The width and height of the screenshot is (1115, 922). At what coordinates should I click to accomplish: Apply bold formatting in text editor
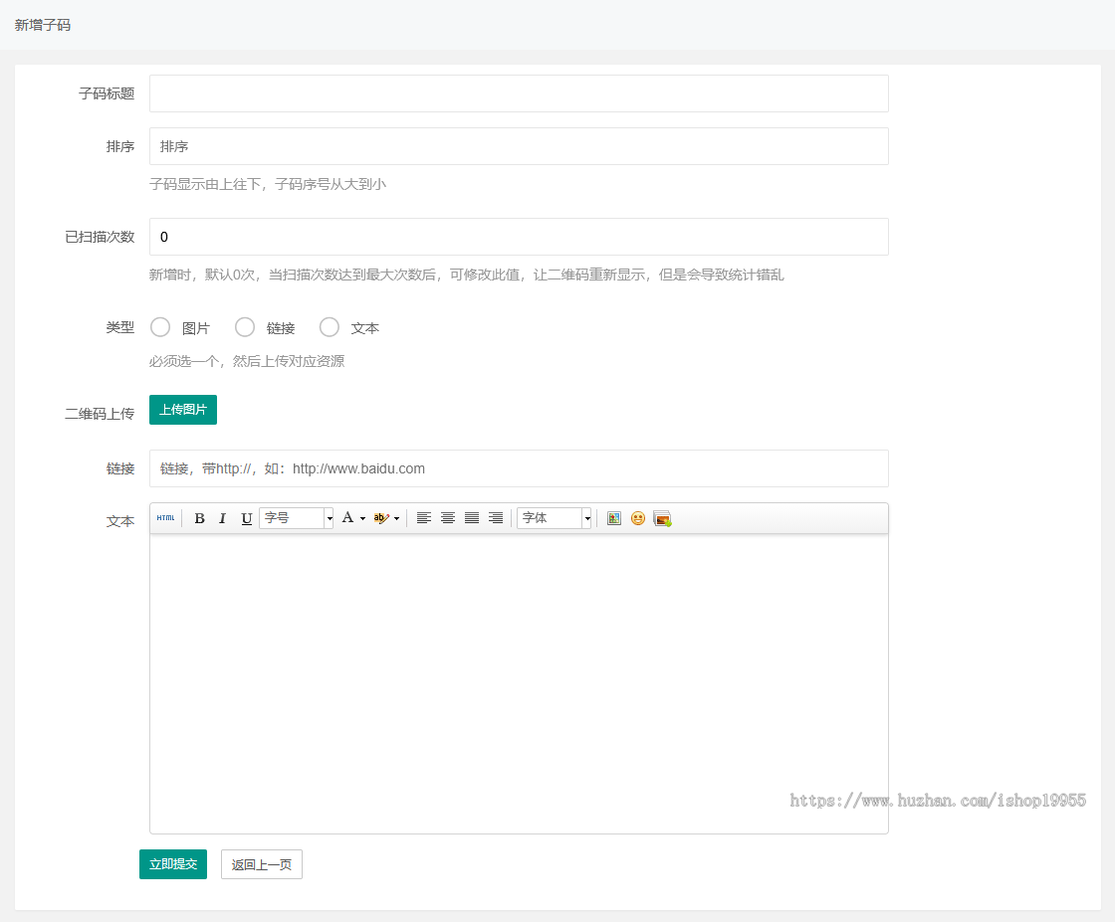click(x=200, y=518)
